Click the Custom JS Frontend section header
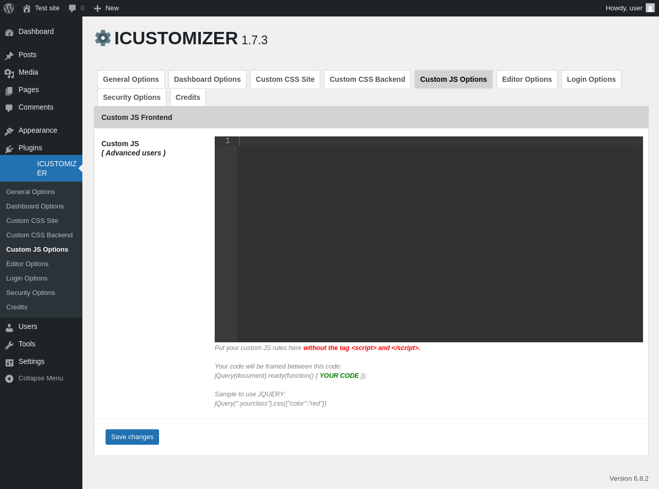 [x=371, y=117]
